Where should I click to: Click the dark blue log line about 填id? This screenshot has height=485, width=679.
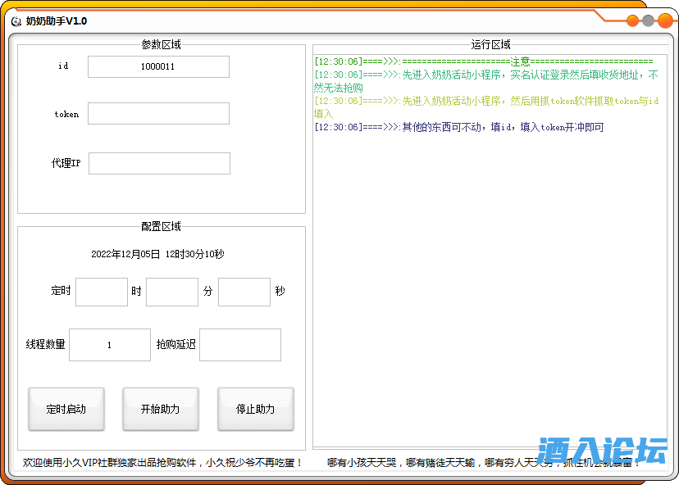[x=459, y=127]
